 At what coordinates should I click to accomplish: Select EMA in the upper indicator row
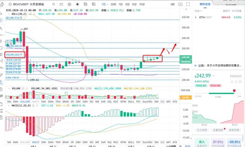pos(15,102)
